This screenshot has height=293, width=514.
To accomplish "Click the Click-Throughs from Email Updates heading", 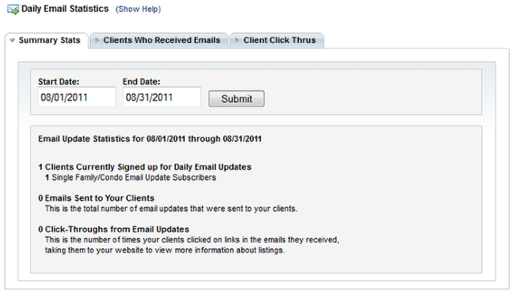I will (x=114, y=230).
